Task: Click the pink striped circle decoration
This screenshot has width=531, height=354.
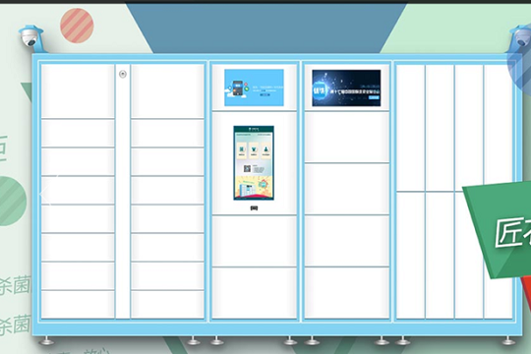Action: (77, 26)
